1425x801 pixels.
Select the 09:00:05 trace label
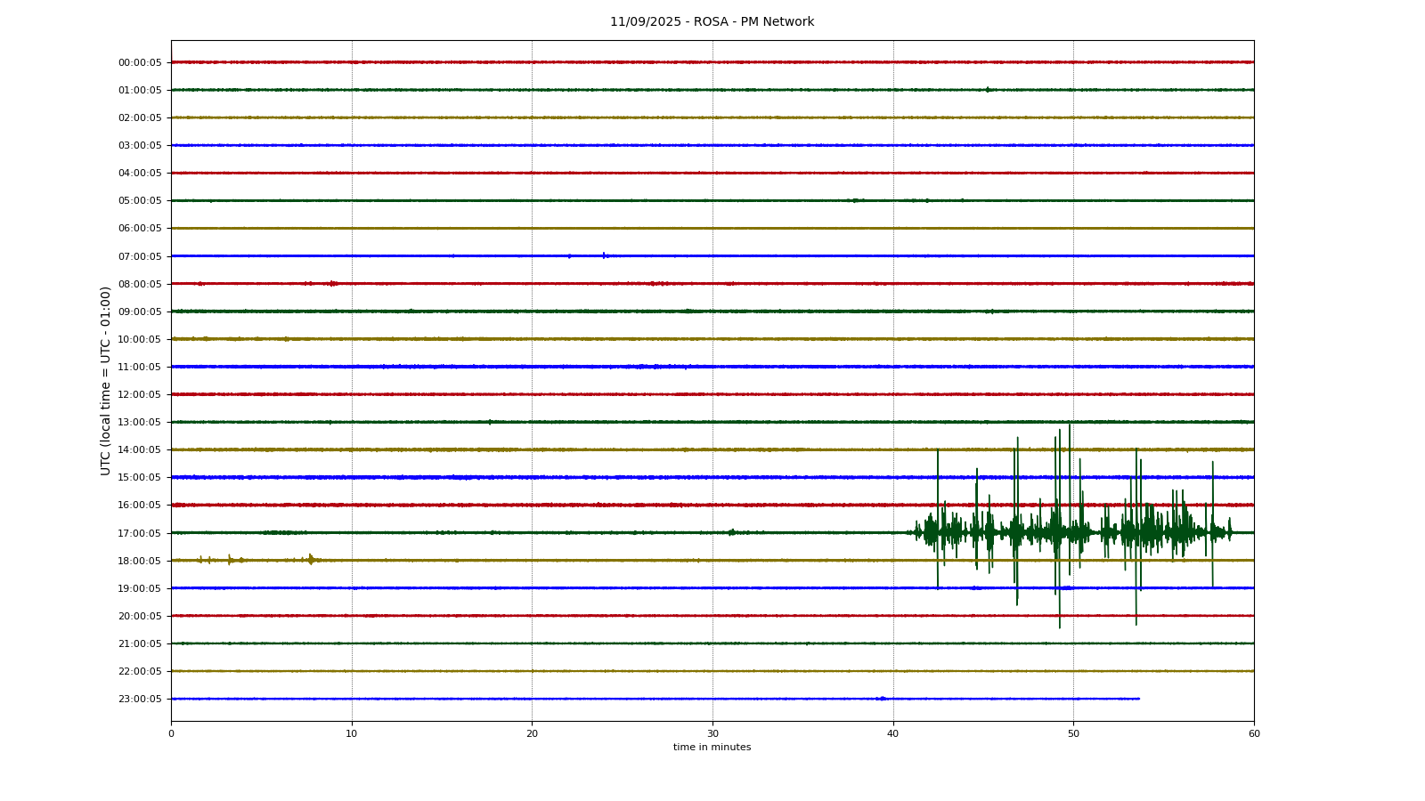pyautogui.click(x=140, y=311)
